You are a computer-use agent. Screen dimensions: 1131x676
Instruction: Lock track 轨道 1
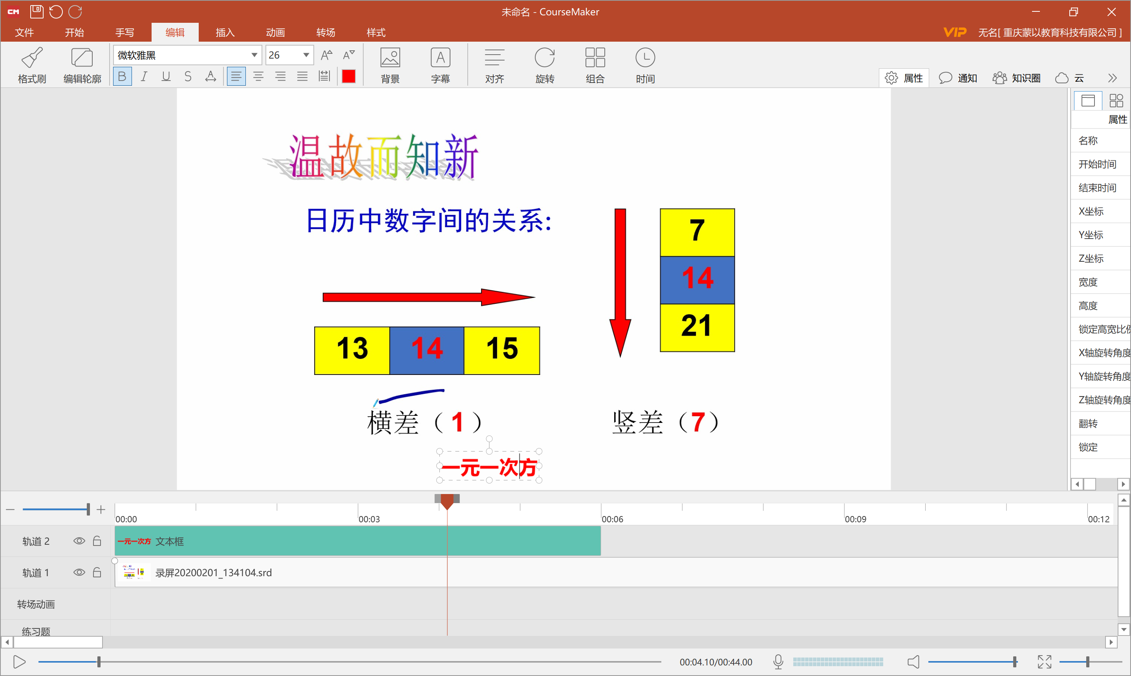pyautogui.click(x=97, y=572)
